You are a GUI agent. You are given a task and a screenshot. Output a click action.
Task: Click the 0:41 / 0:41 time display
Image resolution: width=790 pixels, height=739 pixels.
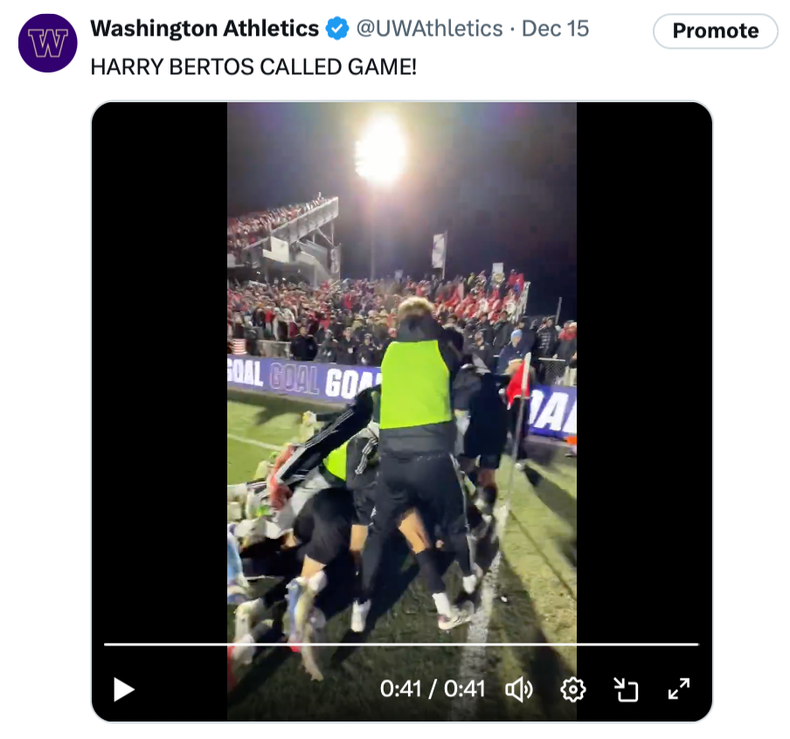pos(433,689)
